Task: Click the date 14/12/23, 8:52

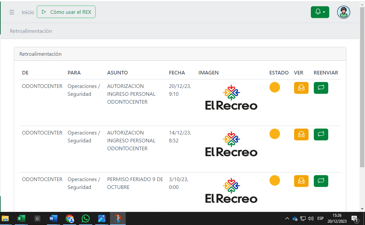Action: (180, 136)
